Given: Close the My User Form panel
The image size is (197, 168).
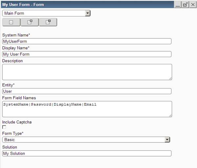Looking at the screenshot, I should click(193, 5).
